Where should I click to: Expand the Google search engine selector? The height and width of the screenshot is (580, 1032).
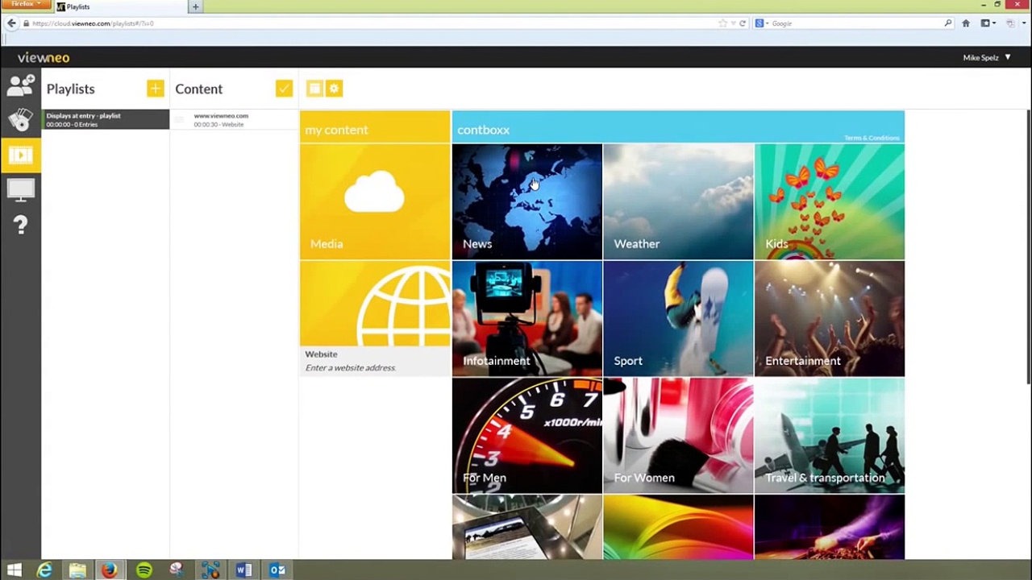pyautogui.click(x=762, y=23)
